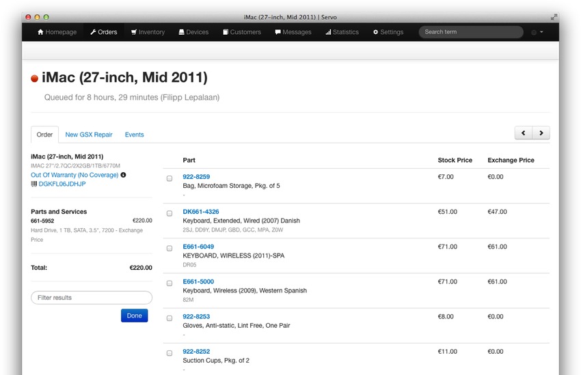Viewport: 581px width, 375px height.
Task: Go to next order with right arrow
Action: [x=541, y=133]
